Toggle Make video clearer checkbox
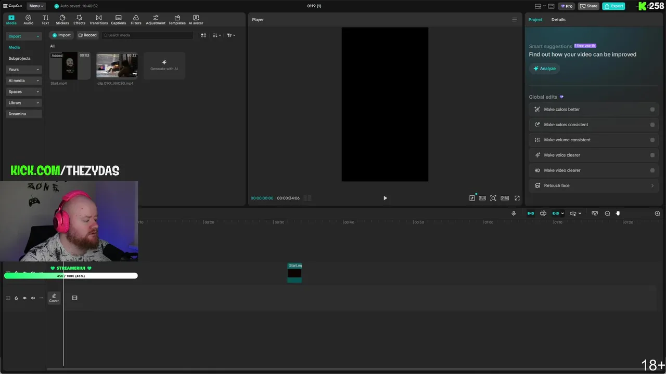The image size is (666, 374). 652,170
